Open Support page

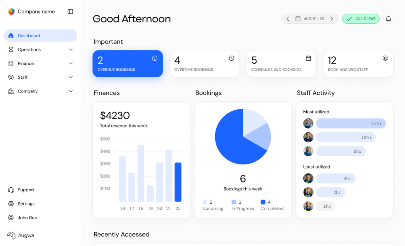point(26,190)
